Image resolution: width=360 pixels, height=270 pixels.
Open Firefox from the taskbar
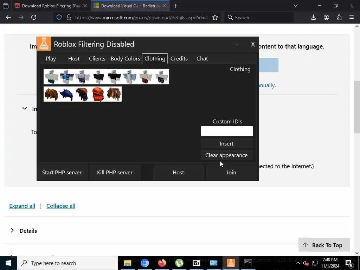pyautogui.click(x=162, y=263)
